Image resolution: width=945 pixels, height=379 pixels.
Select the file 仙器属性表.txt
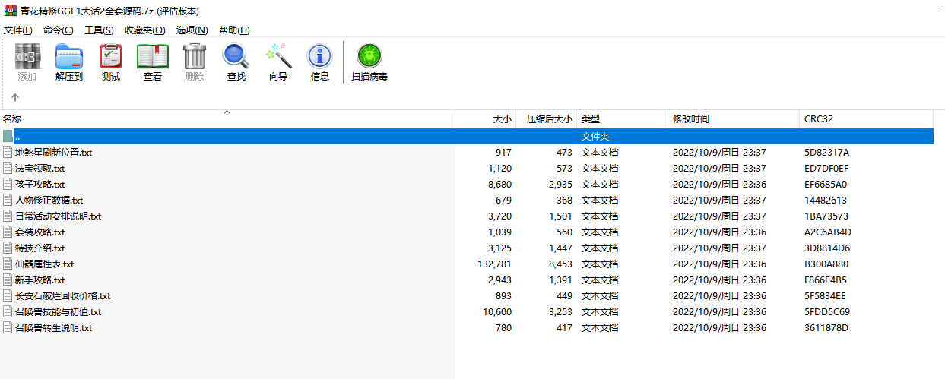tap(44, 264)
